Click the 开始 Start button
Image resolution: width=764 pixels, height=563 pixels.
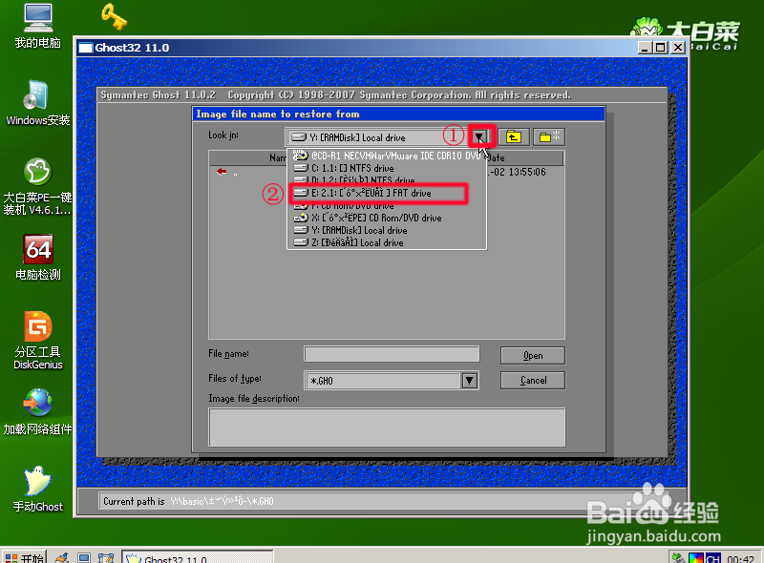point(25,556)
